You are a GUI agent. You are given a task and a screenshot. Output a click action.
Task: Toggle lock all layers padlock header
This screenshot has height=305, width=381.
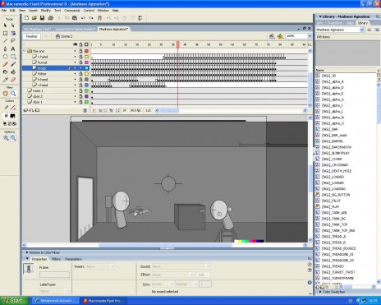(80, 44)
